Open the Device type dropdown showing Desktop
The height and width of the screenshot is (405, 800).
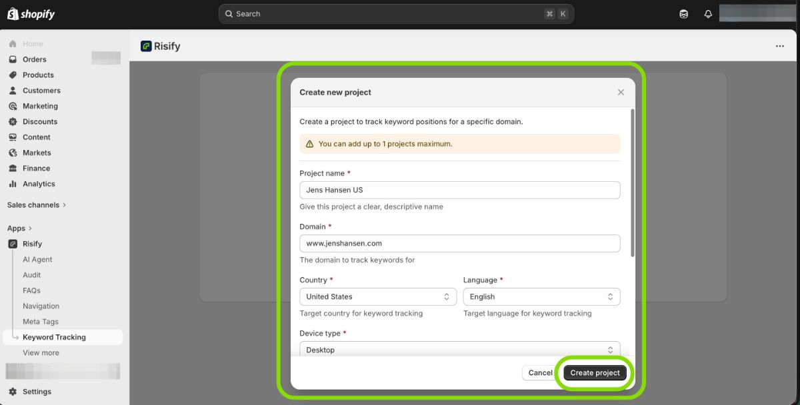[x=459, y=349]
